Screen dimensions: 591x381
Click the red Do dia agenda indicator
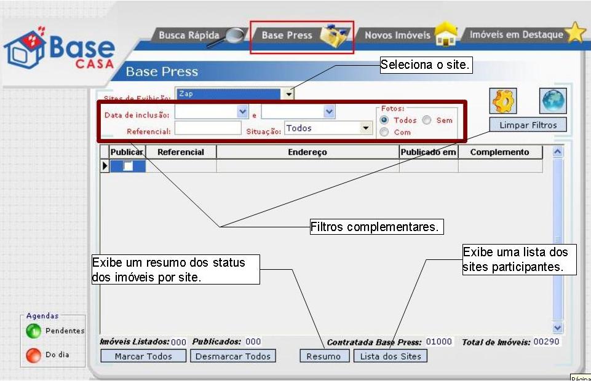tap(33, 355)
